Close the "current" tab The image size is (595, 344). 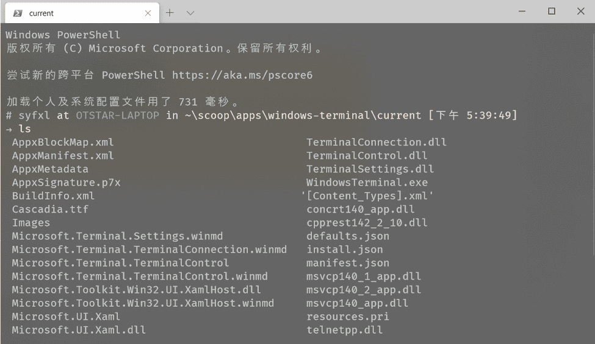click(x=148, y=13)
